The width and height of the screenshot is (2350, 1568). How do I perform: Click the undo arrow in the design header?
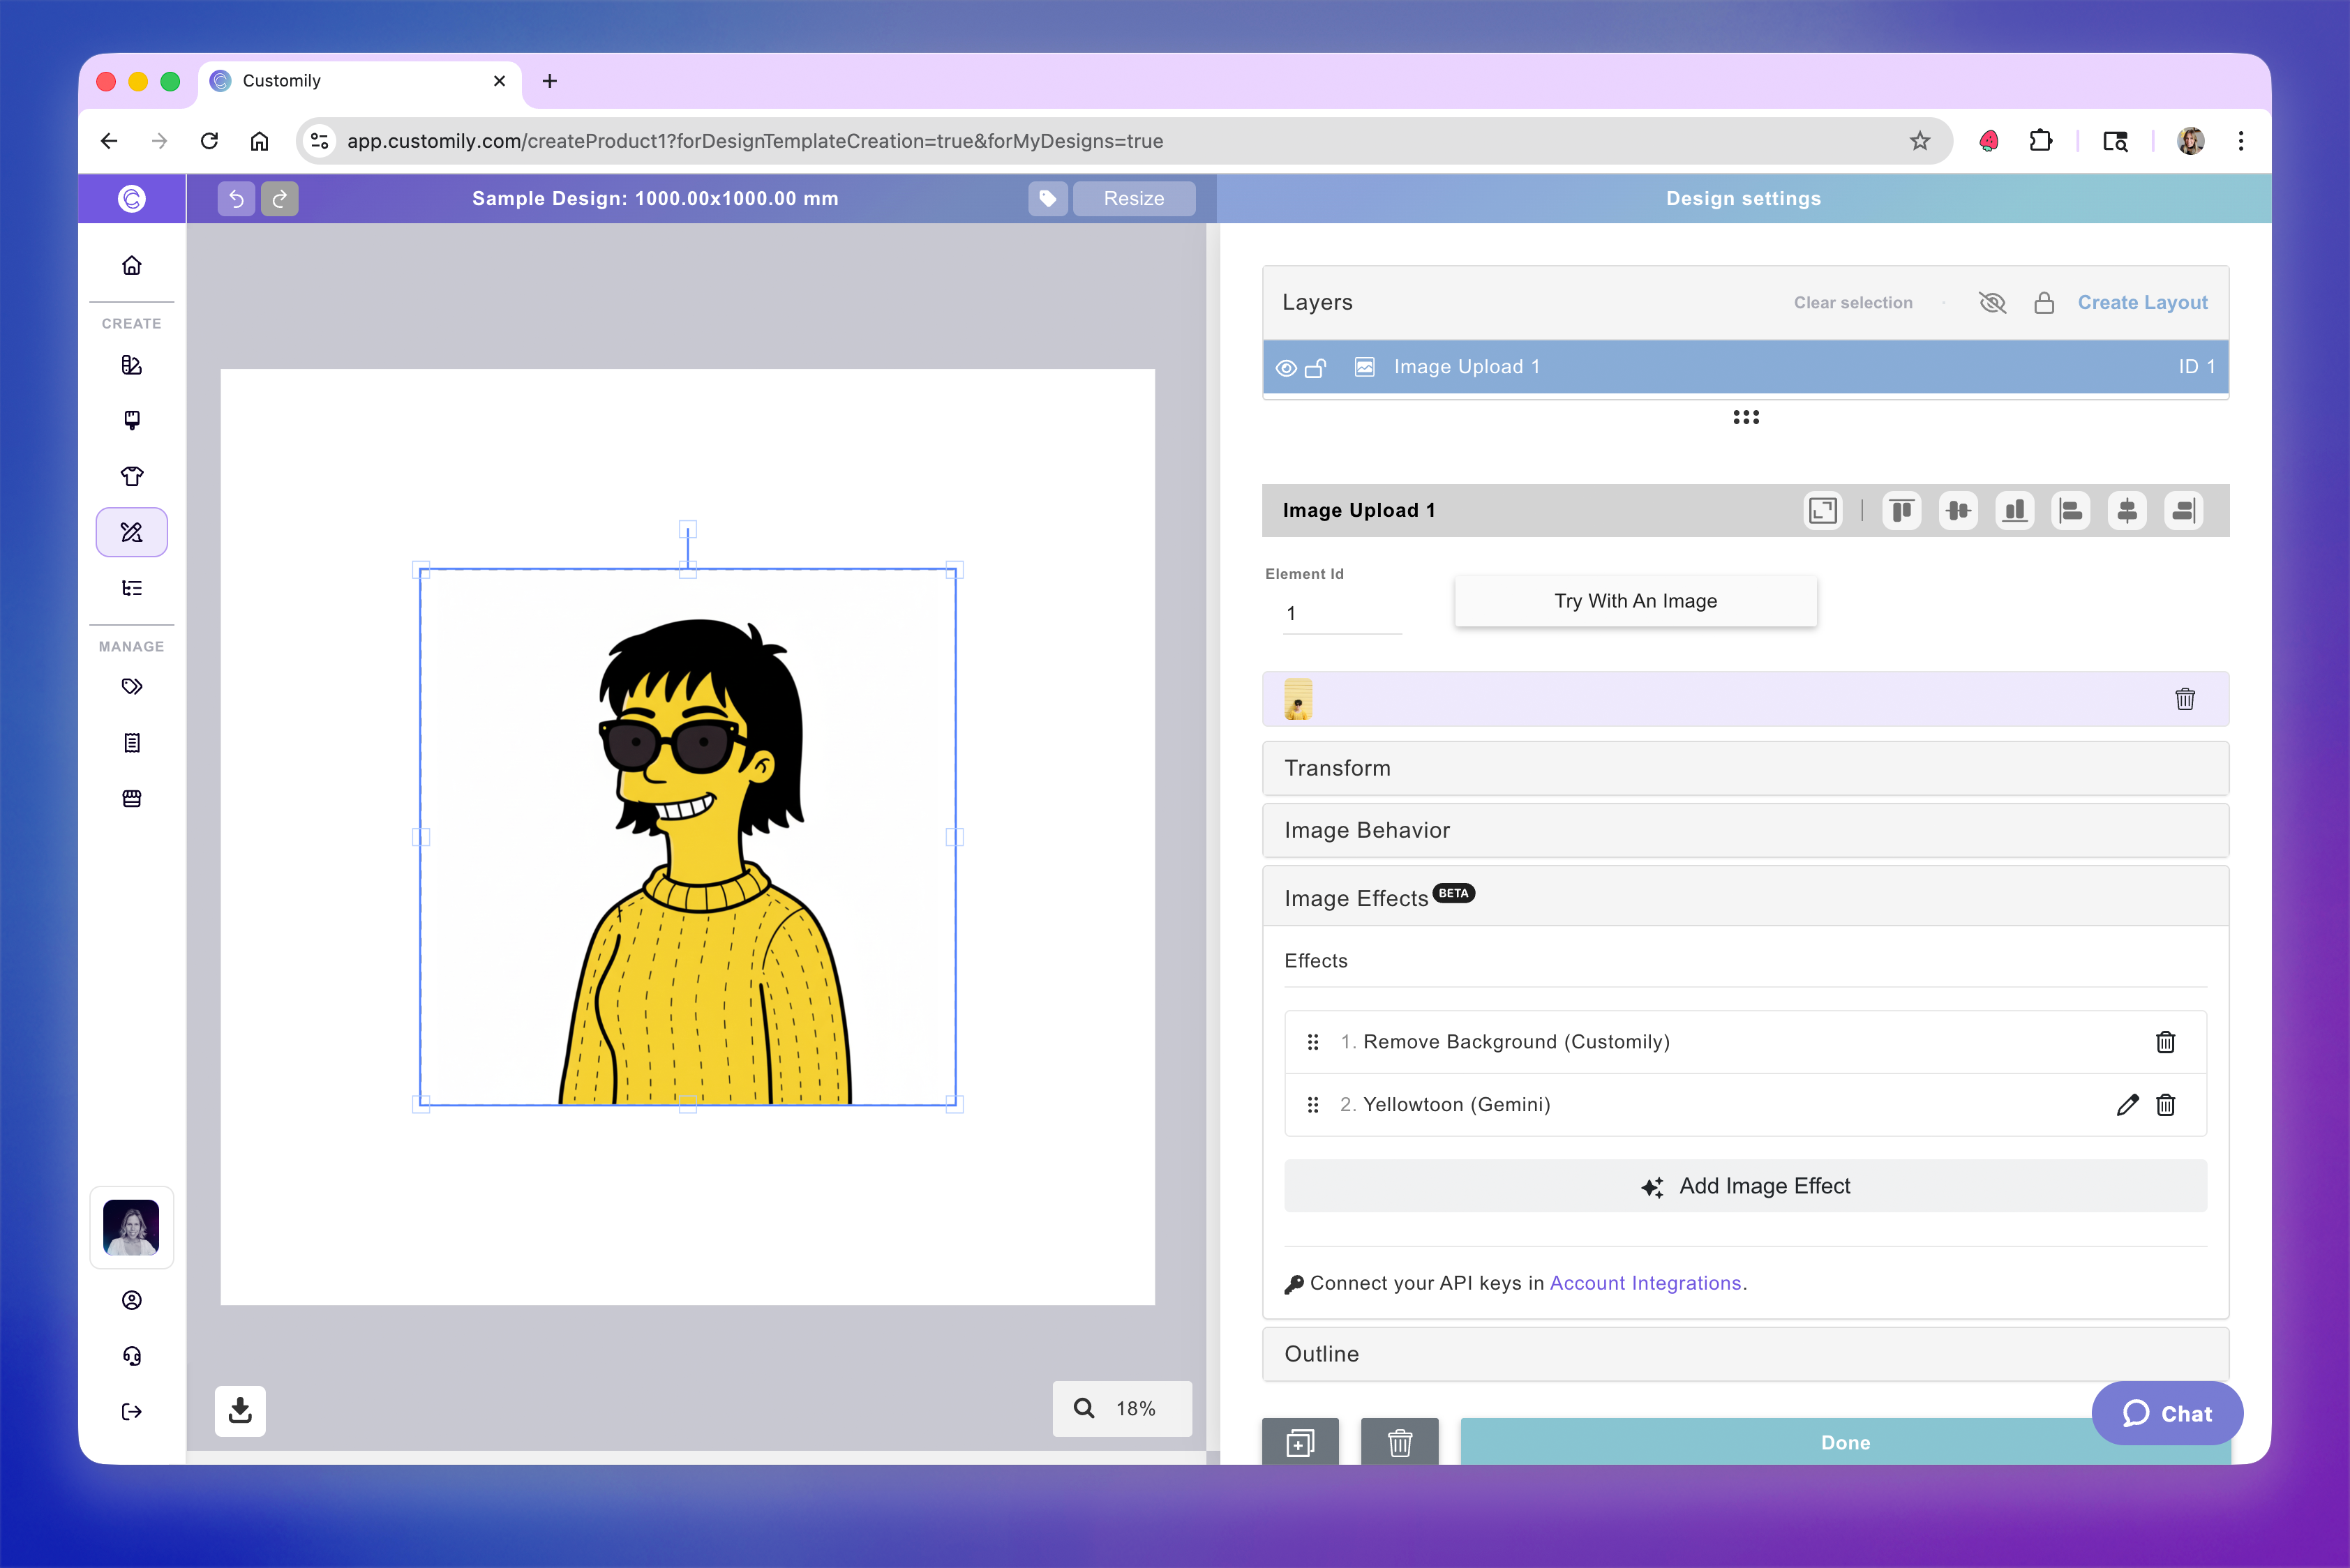pos(236,198)
